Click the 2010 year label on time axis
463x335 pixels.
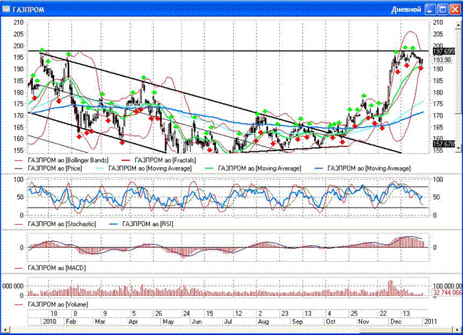49,321
